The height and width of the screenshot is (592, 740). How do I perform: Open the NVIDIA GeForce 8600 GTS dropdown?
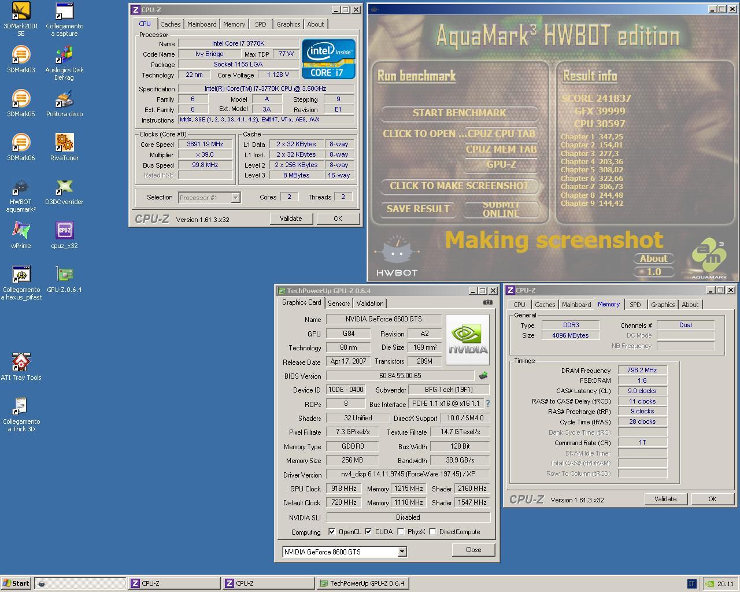[345, 552]
